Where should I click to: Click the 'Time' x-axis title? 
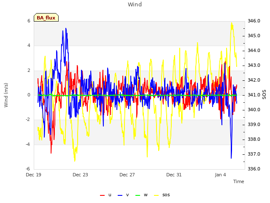(239, 181)
